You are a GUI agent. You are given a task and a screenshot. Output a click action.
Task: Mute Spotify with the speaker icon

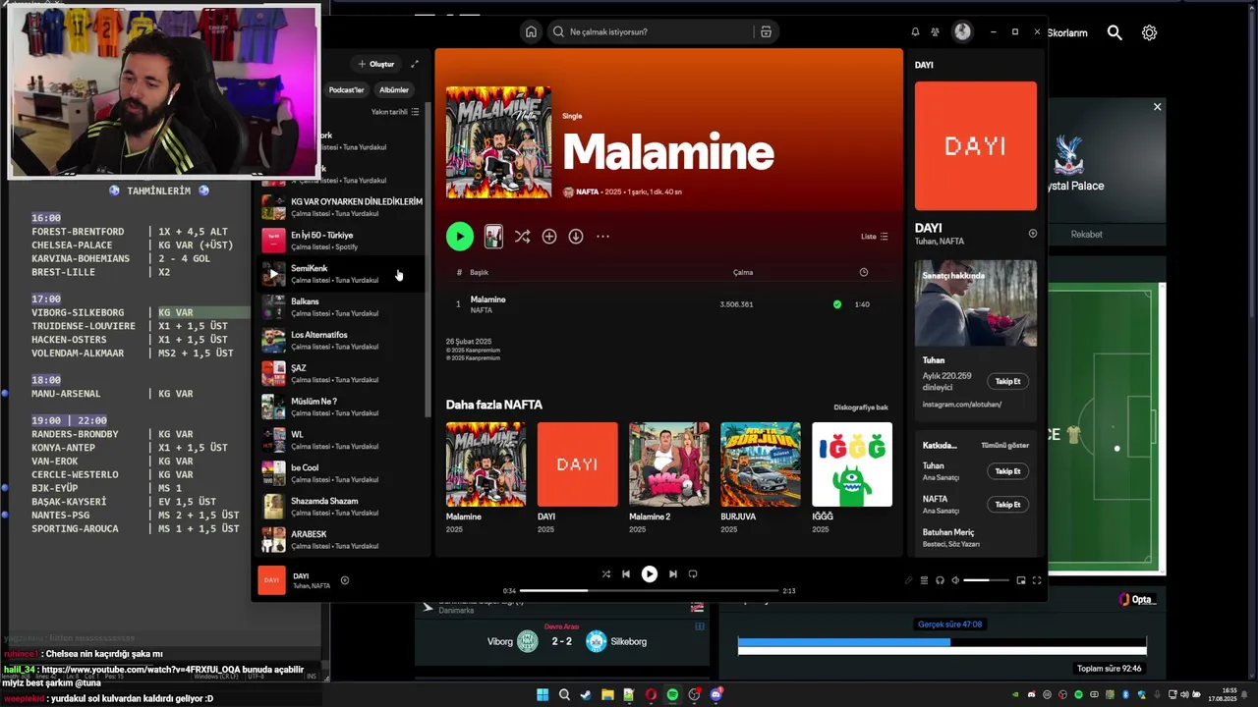[954, 580]
